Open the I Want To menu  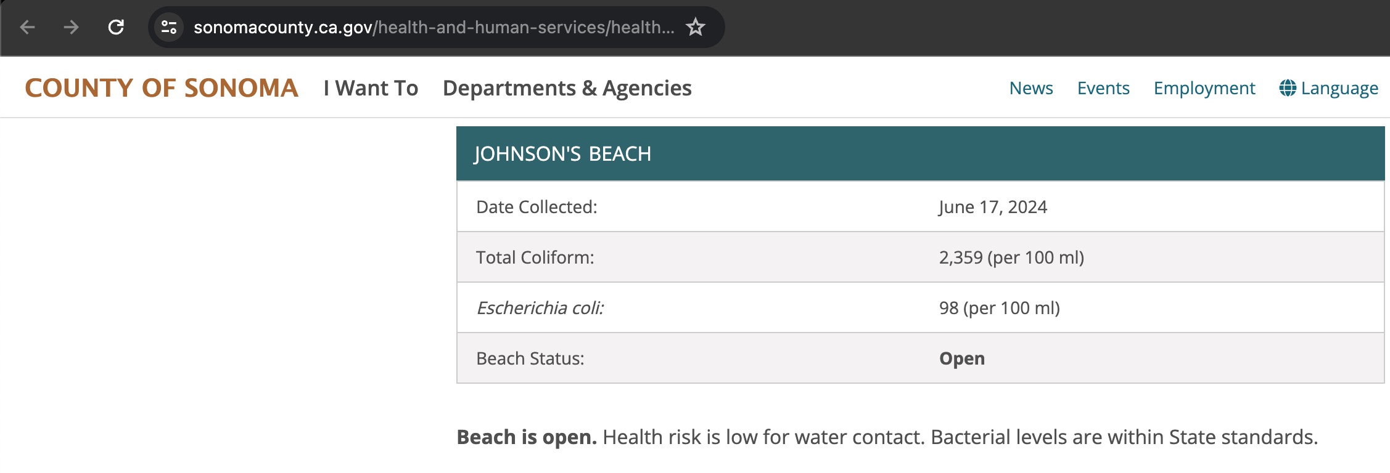(371, 88)
